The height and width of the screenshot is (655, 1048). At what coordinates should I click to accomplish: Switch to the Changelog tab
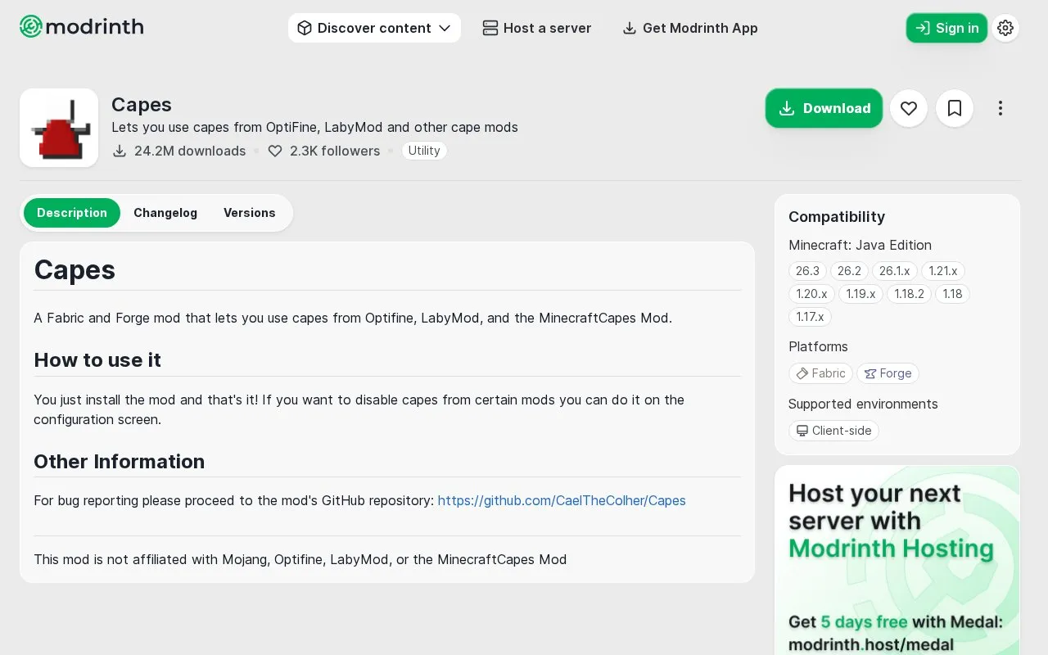tap(165, 213)
